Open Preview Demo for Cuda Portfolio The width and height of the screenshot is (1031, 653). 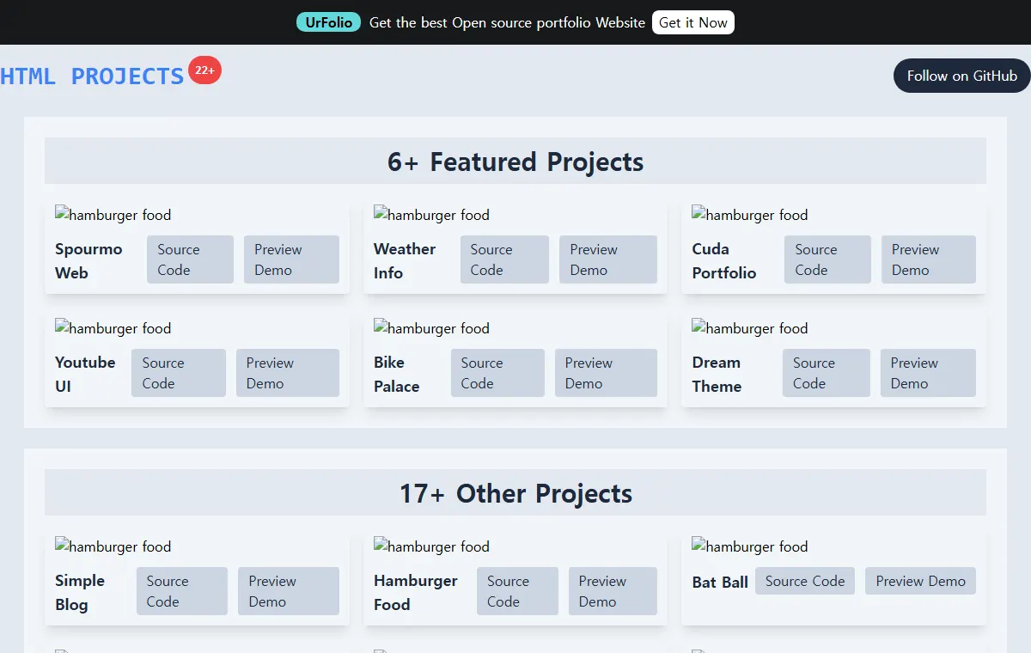929,259
